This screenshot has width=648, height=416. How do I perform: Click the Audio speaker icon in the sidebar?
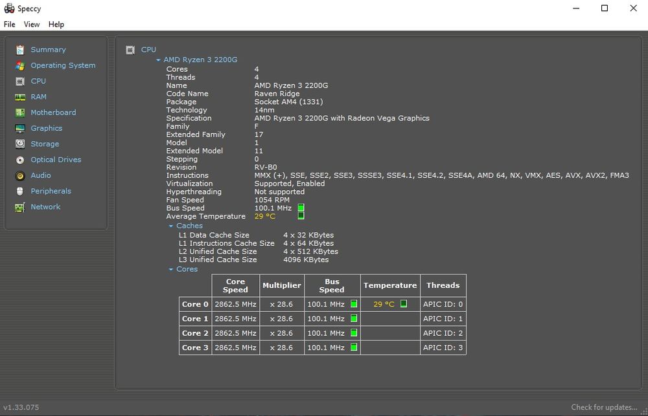(20, 175)
